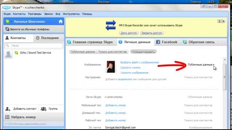Click Добавить контакт button

click(x=21, y=109)
